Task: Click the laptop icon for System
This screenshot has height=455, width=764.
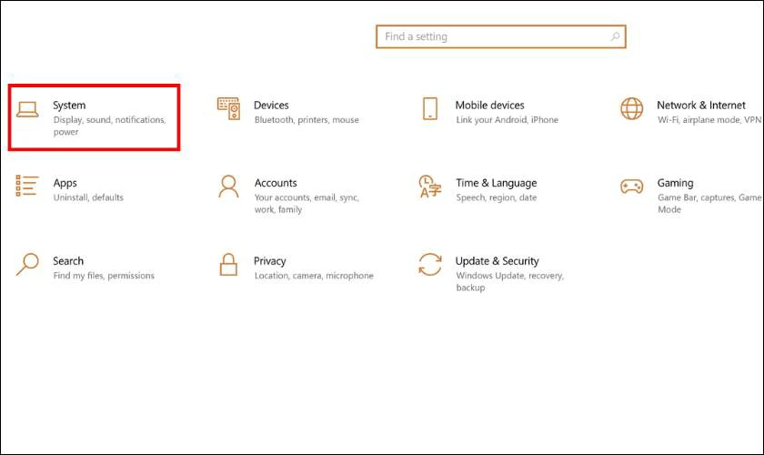Action: (x=27, y=109)
